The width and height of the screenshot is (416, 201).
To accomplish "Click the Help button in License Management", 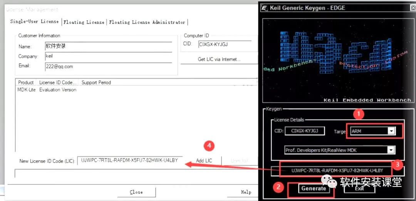I will click(x=246, y=192).
